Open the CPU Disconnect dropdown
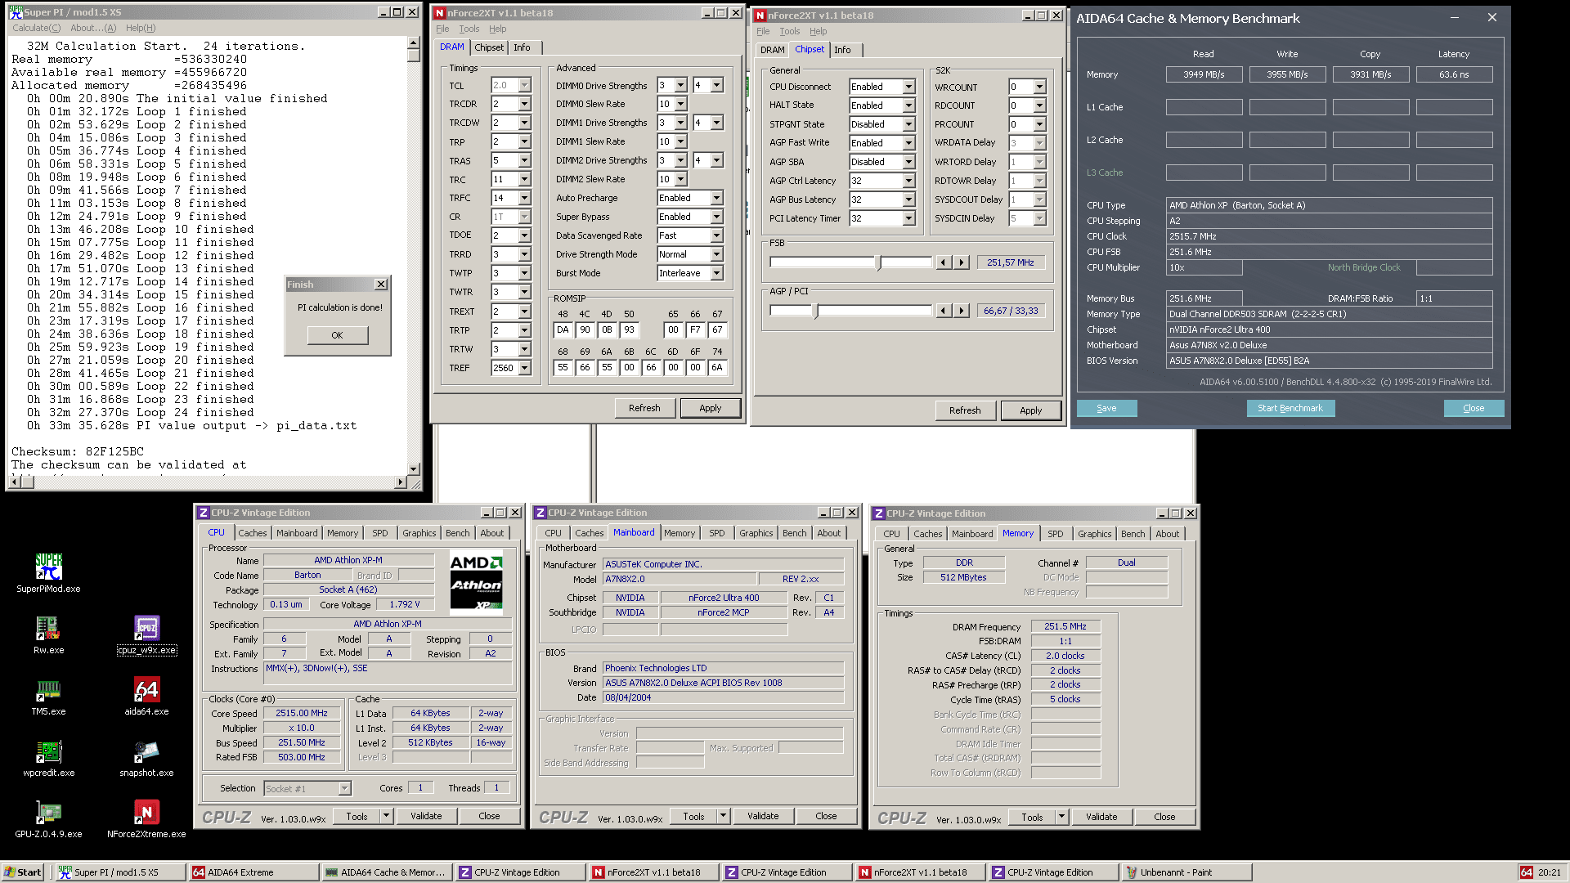 (908, 87)
